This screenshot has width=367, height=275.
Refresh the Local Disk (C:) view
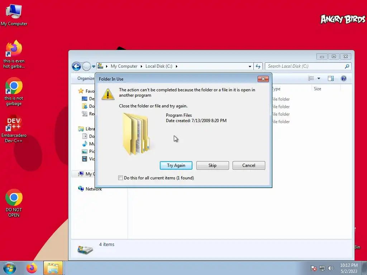258,66
